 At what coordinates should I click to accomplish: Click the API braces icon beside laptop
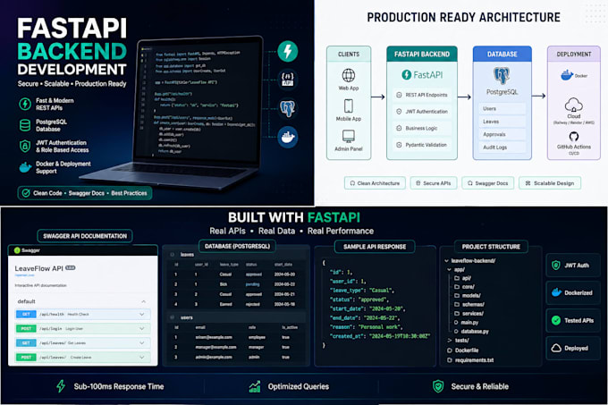point(287,79)
